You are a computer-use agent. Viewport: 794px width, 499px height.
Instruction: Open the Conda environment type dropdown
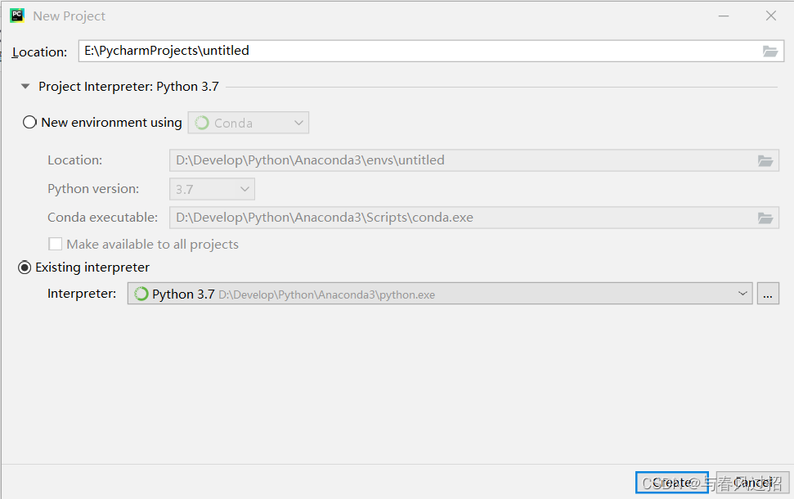click(x=248, y=123)
